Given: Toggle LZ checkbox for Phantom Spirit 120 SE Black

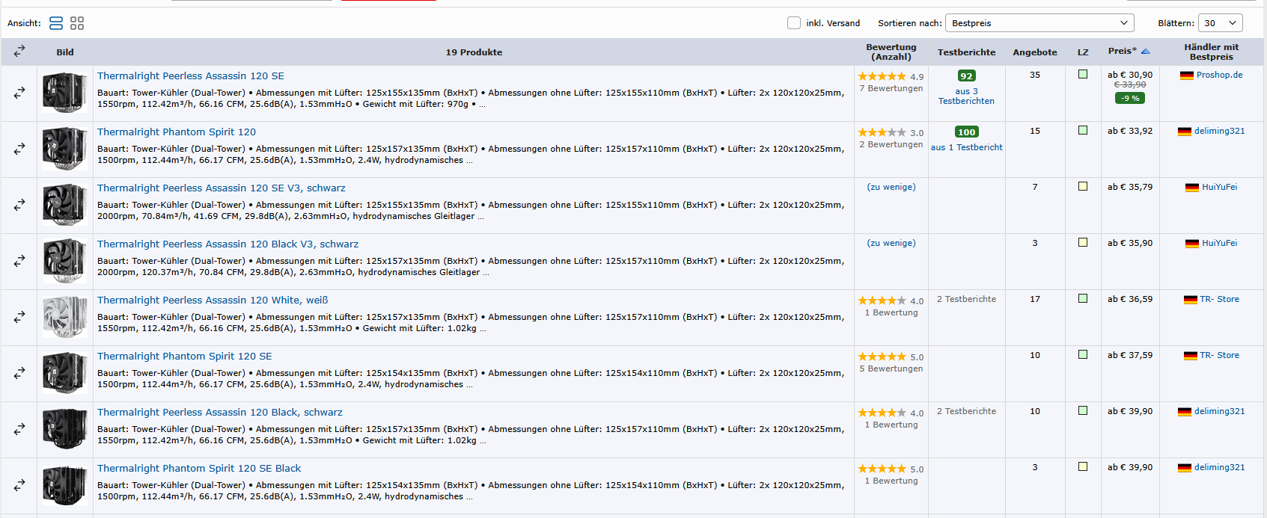Looking at the screenshot, I should tap(1082, 466).
